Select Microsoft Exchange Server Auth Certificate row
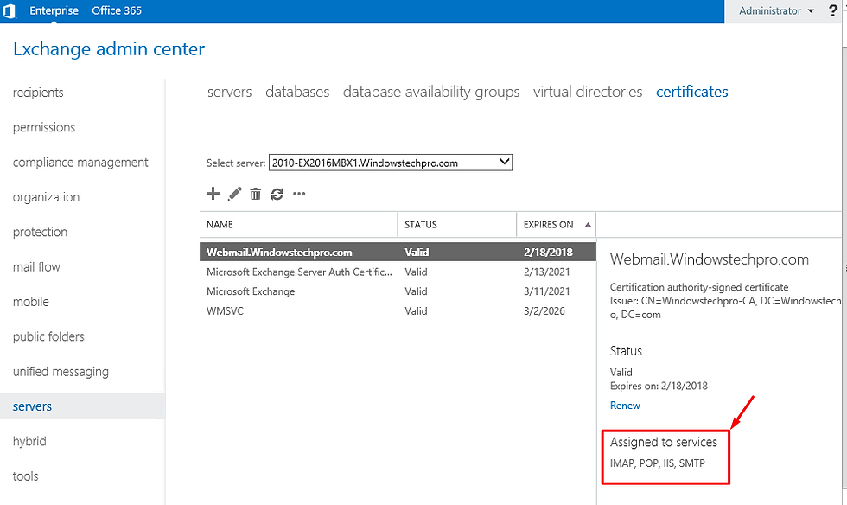 [x=398, y=272]
